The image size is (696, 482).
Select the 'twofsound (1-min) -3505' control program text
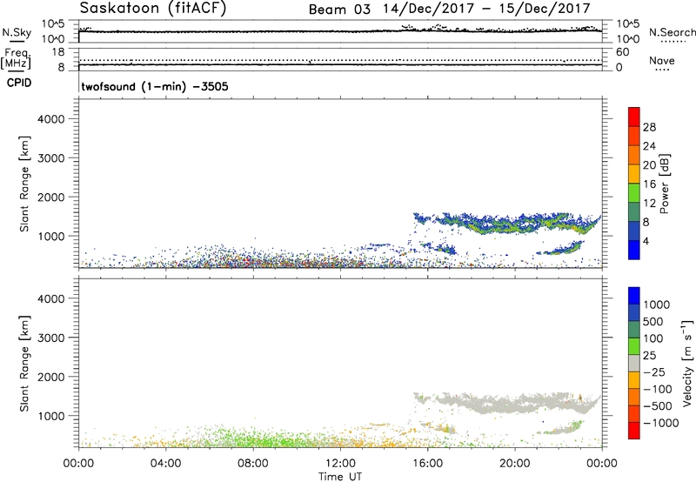point(155,86)
